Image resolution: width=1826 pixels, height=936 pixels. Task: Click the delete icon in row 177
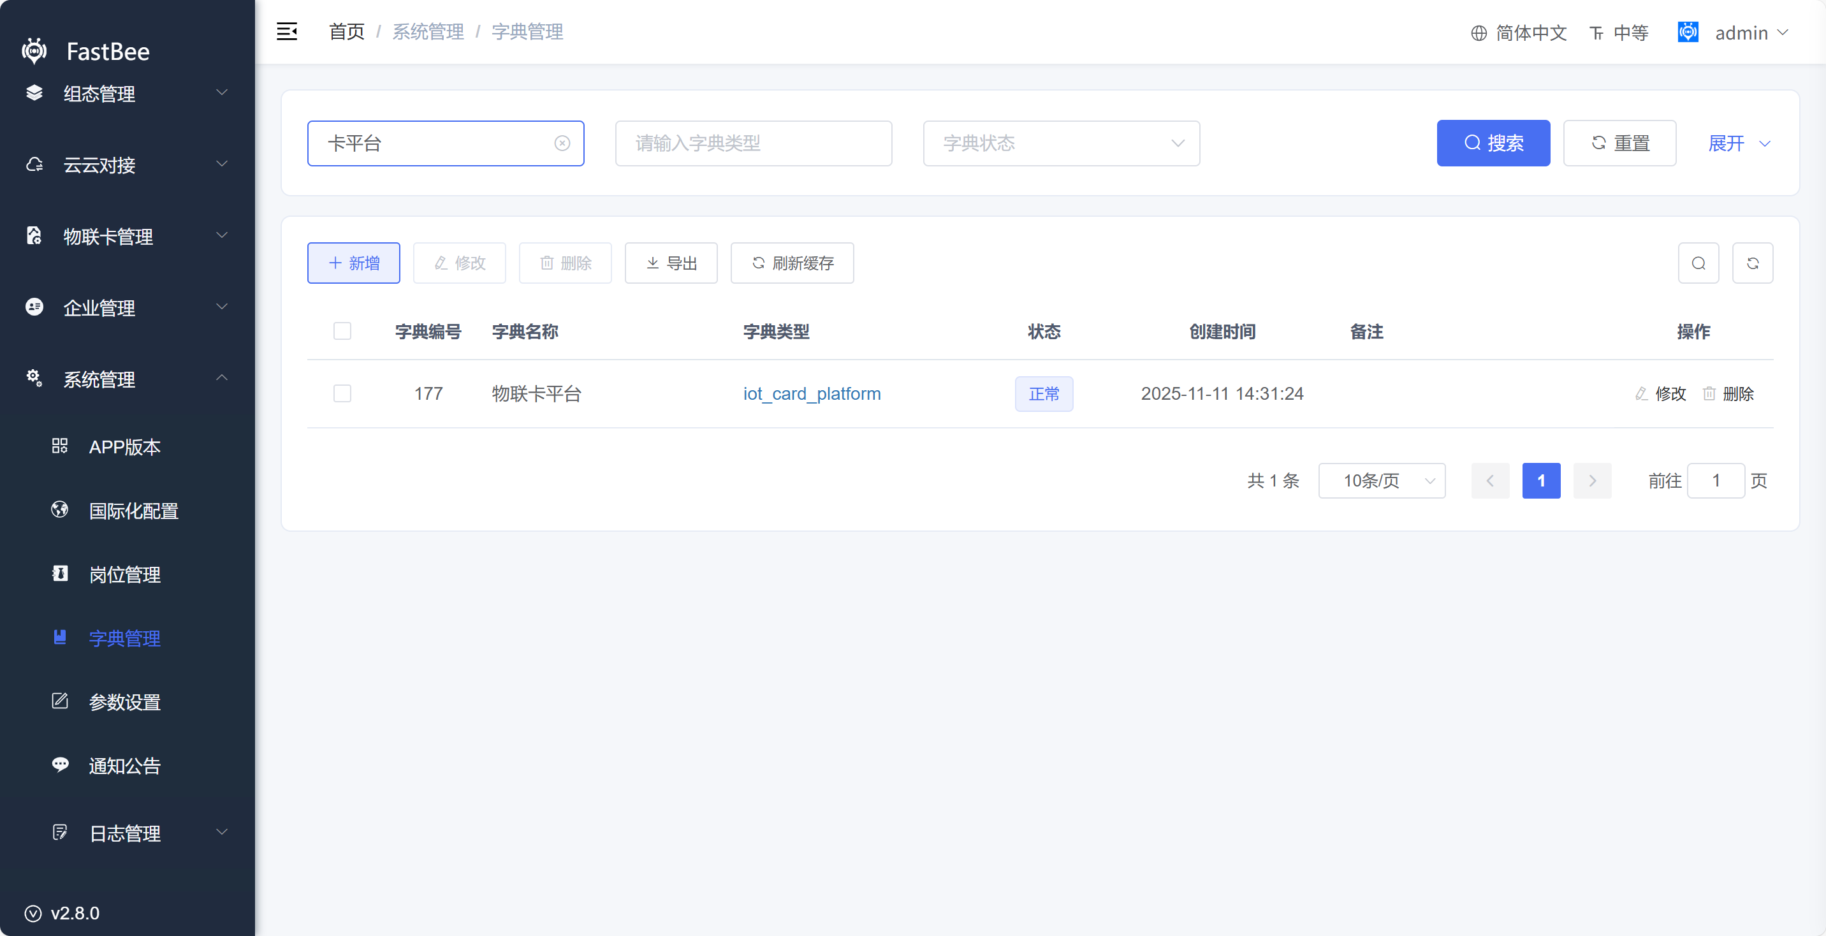click(x=1709, y=393)
